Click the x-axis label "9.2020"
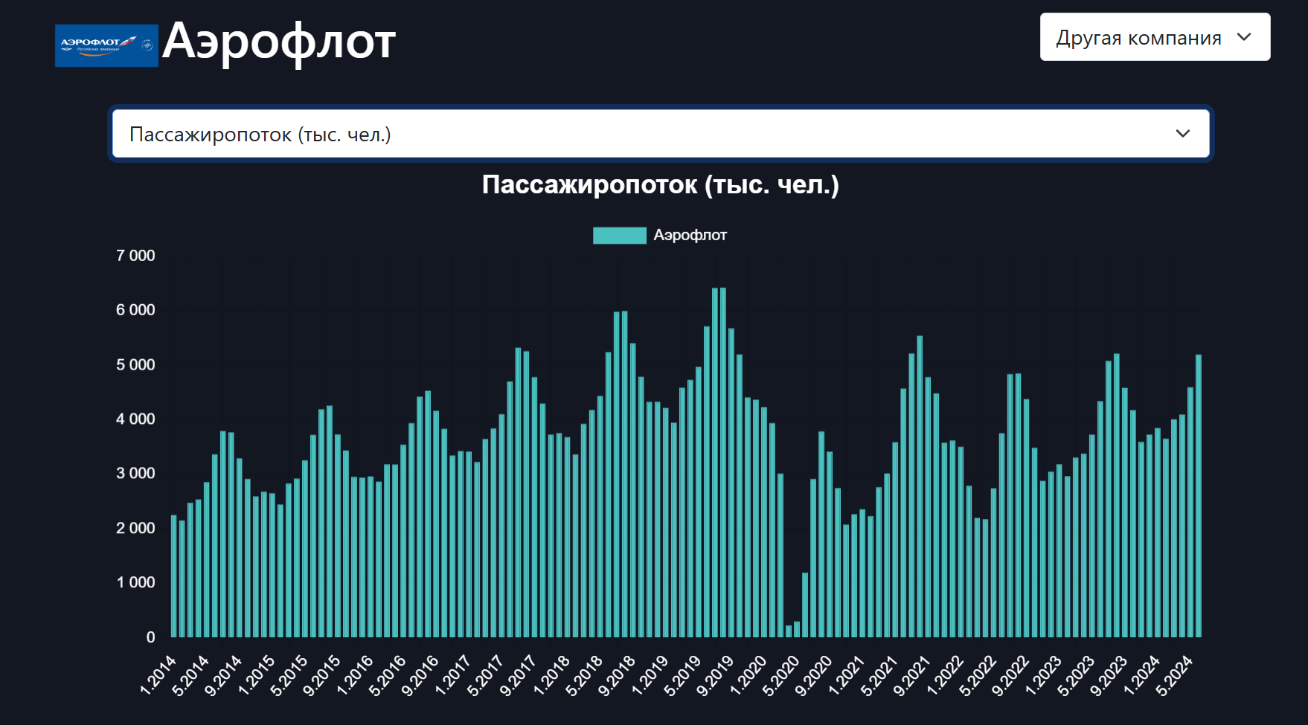This screenshot has width=1308, height=725. [815, 675]
